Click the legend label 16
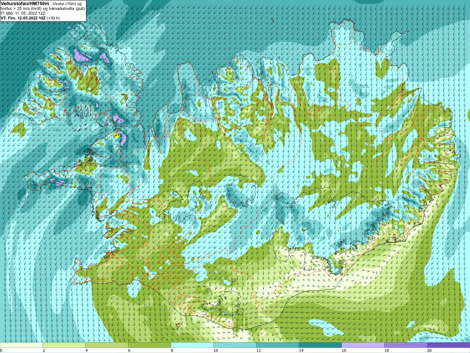Viewport: 470px width, 353px height. pos(344,350)
